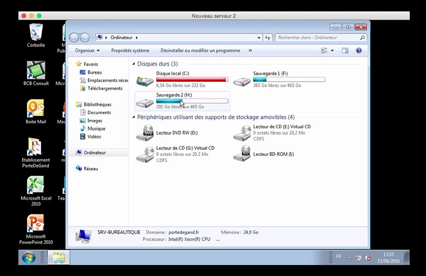The image size is (426, 276).
Task: Click the taskbar clock 13:55
Action: pyautogui.click(x=388, y=255)
